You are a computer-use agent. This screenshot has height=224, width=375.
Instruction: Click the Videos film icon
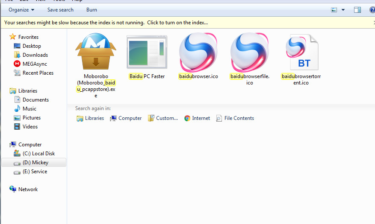click(17, 126)
